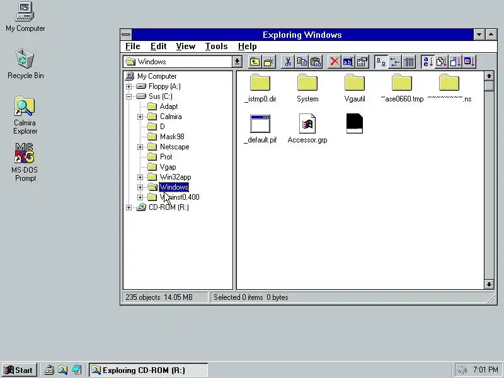Click the Start button
504x378 pixels.
click(x=19, y=370)
